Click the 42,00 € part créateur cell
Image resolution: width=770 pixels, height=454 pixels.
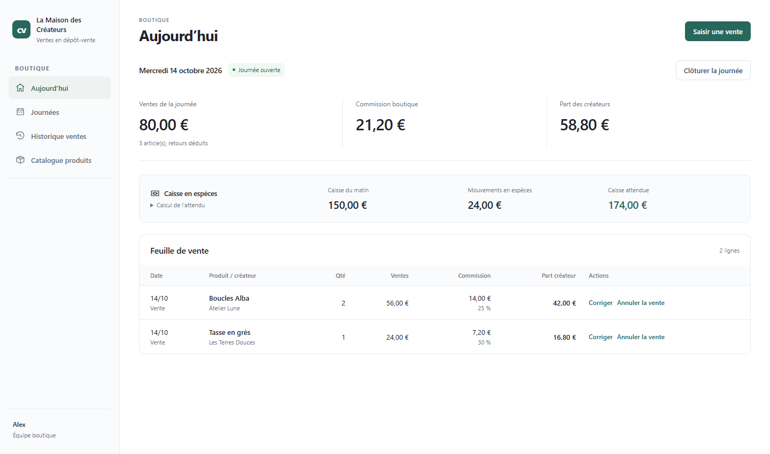[564, 303]
